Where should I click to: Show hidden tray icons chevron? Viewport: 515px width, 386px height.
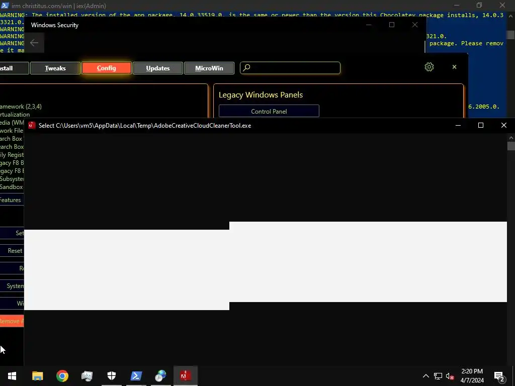425,376
